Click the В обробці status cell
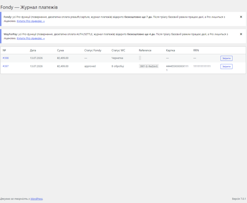 118,66
